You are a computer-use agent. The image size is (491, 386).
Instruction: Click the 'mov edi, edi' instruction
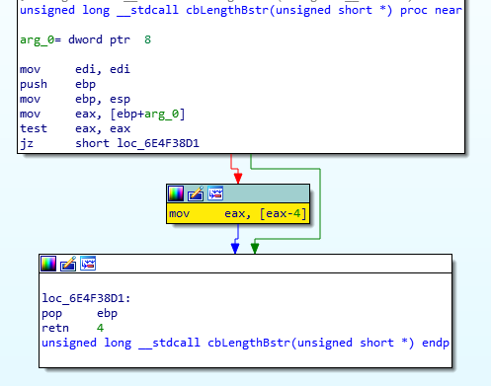pos(75,69)
